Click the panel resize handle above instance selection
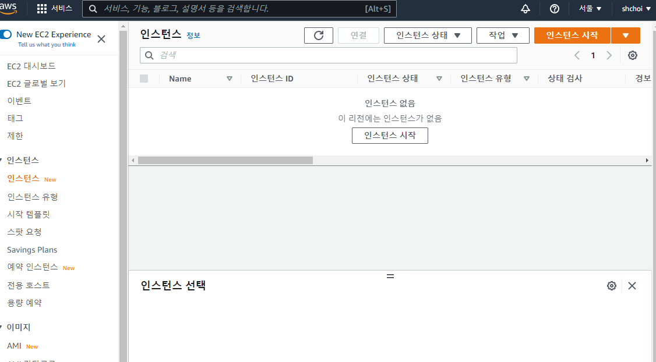Screen dimensions: 656x362 390,276
